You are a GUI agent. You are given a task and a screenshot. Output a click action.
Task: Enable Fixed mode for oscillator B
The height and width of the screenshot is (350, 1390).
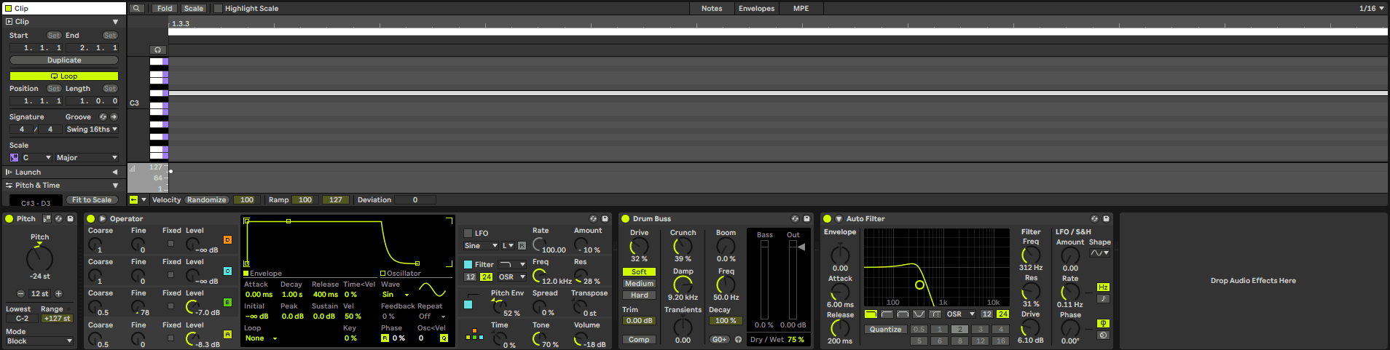coord(170,306)
